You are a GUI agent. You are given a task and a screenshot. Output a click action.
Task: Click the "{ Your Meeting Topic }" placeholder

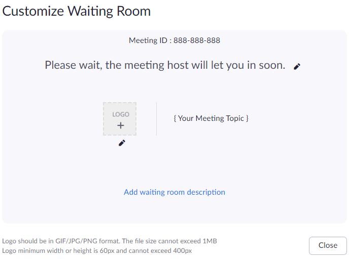pos(211,118)
